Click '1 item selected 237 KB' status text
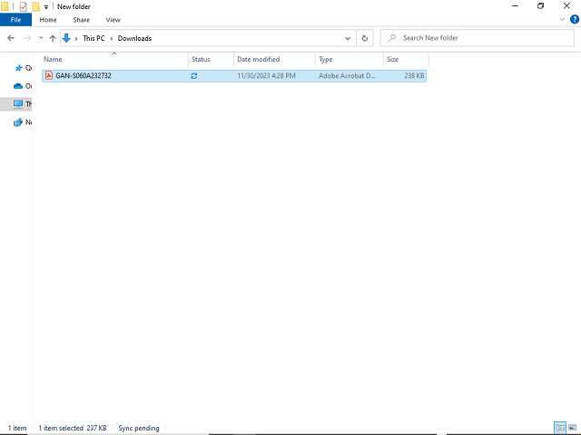The image size is (581, 435). click(x=73, y=428)
